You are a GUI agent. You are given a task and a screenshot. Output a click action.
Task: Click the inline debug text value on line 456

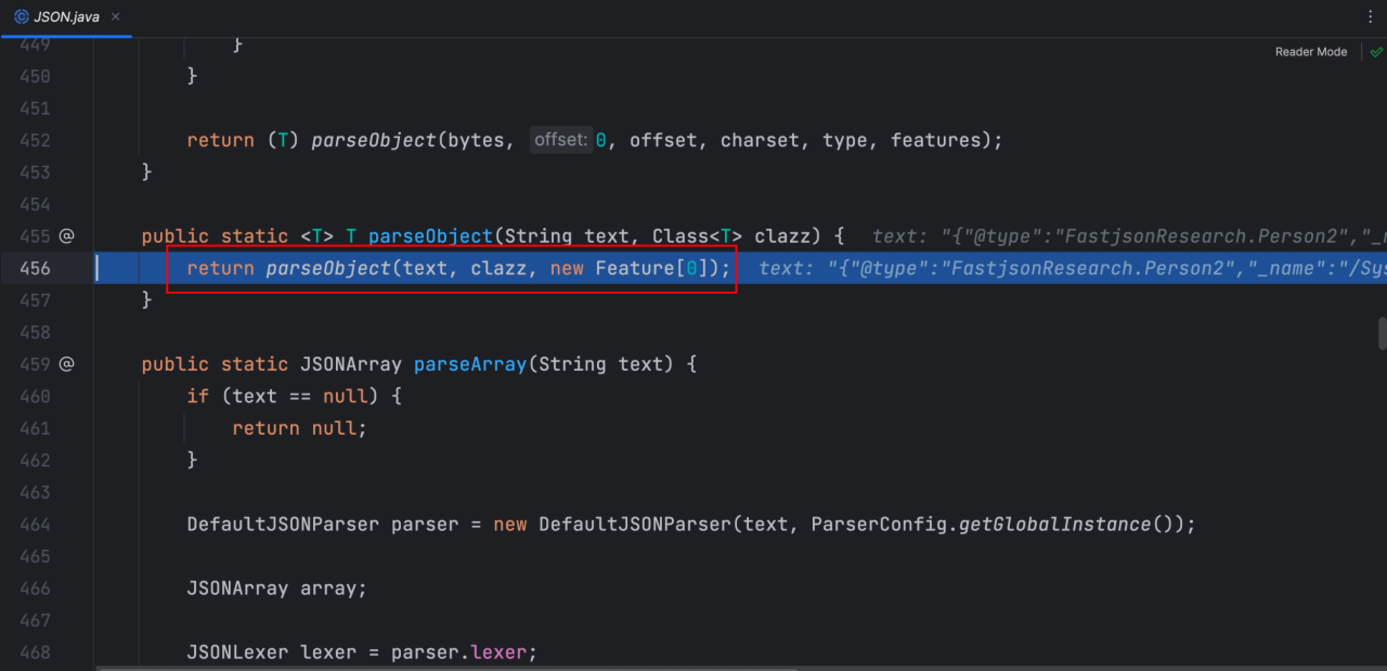(1072, 268)
